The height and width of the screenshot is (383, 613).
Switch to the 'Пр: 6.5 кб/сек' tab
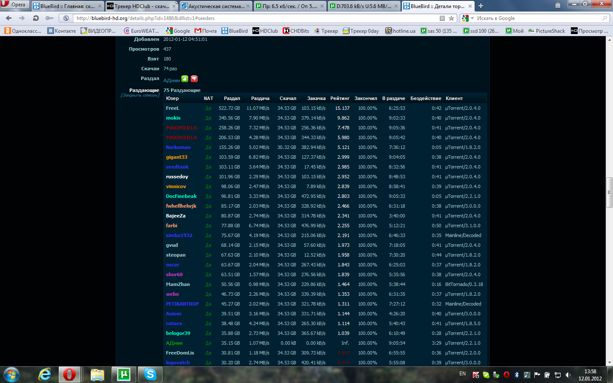click(289, 6)
